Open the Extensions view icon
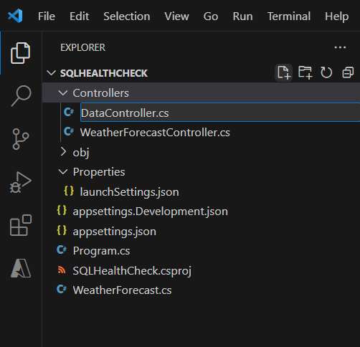 coord(21,225)
